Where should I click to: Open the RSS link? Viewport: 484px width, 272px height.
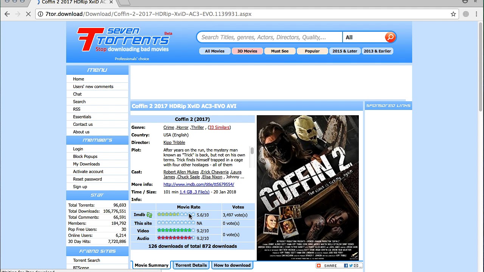(x=76, y=109)
